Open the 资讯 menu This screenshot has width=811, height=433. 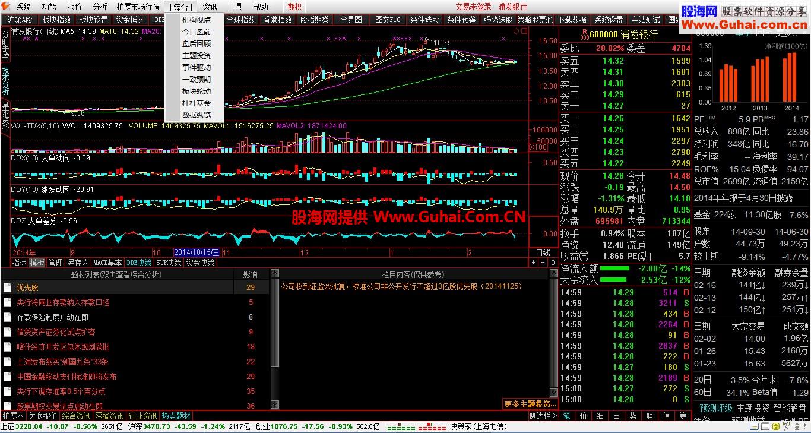point(210,7)
